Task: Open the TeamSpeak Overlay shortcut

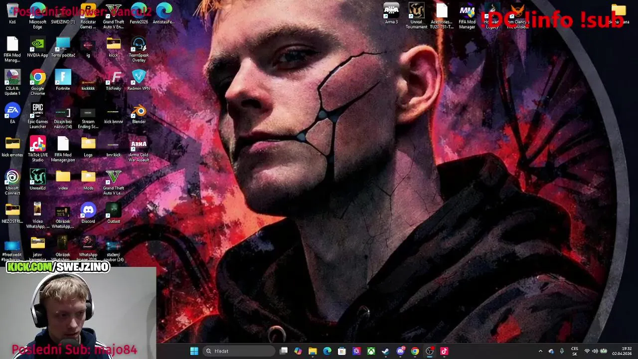Action: pyautogui.click(x=139, y=50)
